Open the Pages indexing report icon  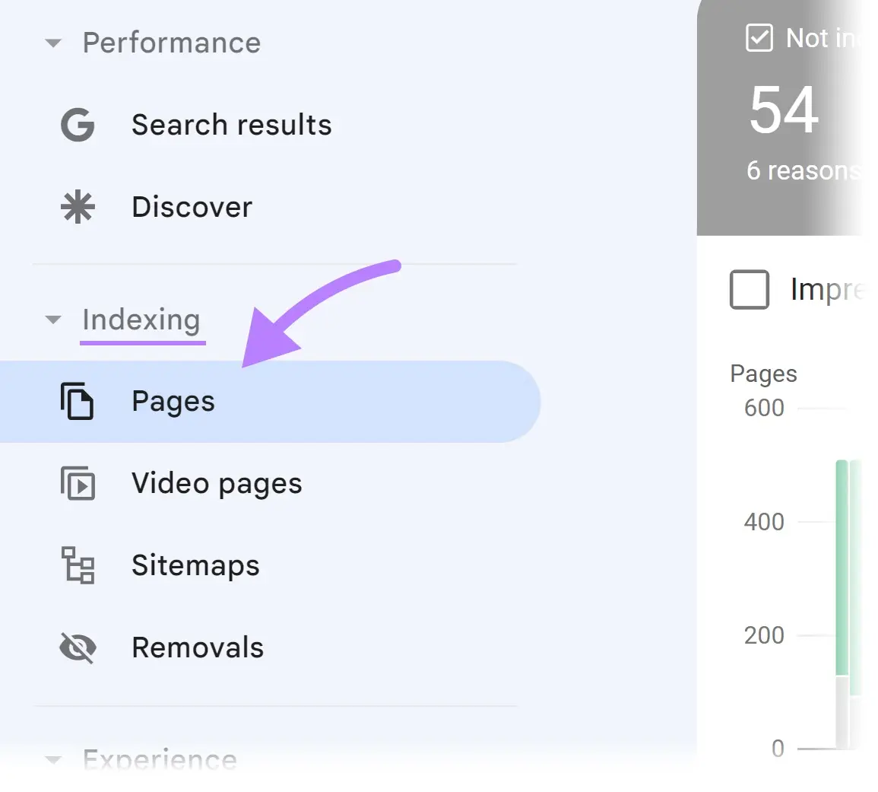click(77, 401)
